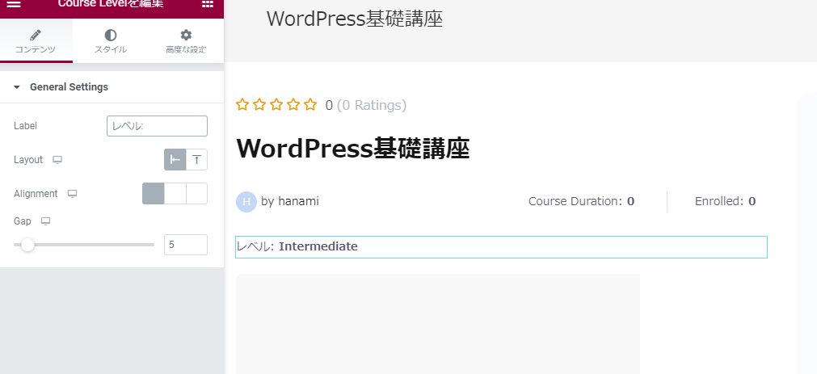Select the stacked (vertical) Layout option
This screenshot has height=374, width=817.
click(196, 160)
